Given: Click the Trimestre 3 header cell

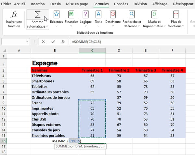Looking at the screenshot, I should point(146,70).
